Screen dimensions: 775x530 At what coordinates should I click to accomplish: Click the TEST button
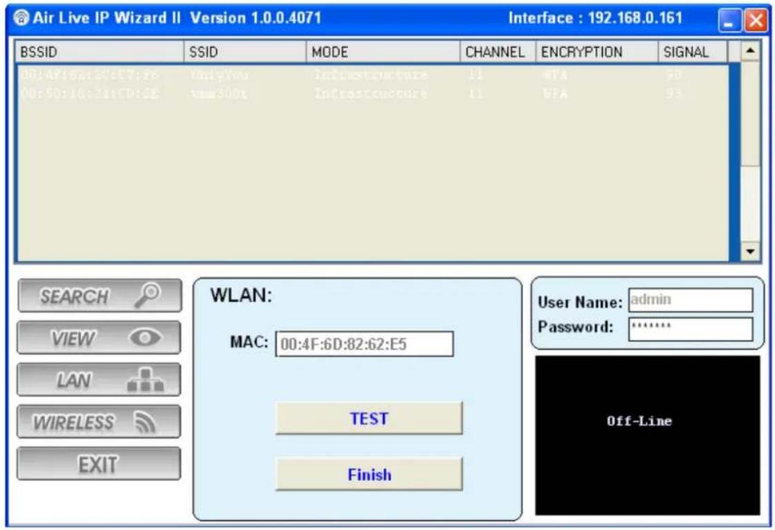[x=369, y=419]
